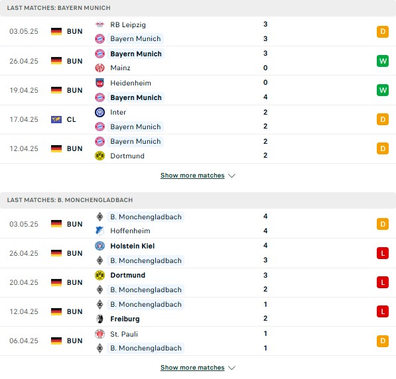396x379 pixels.
Task: Click the red L badge for Holstein Kiel match
Action: [383, 253]
